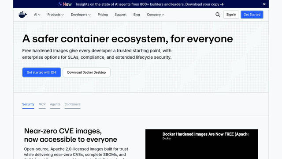The height and width of the screenshot is (159, 282).
Task: Open the Support page
Action: 120,15
